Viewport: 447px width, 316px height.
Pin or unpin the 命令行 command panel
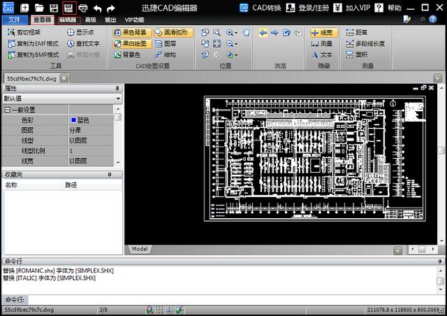(x=439, y=261)
